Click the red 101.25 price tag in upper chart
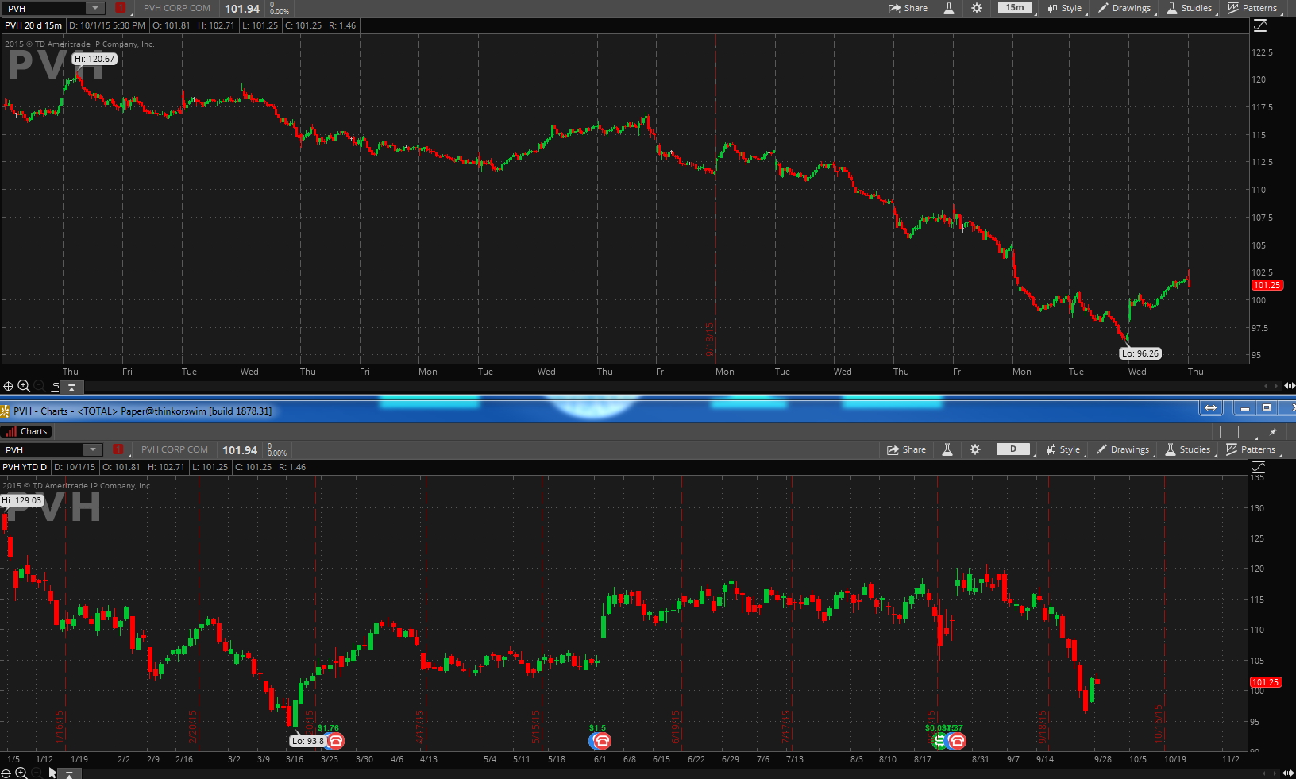 coord(1267,285)
